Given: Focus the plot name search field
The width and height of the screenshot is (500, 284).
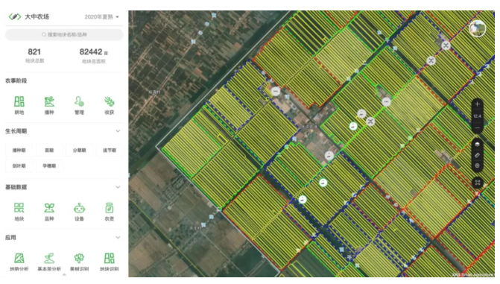Looking at the screenshot, I should (x=64, y=34).
